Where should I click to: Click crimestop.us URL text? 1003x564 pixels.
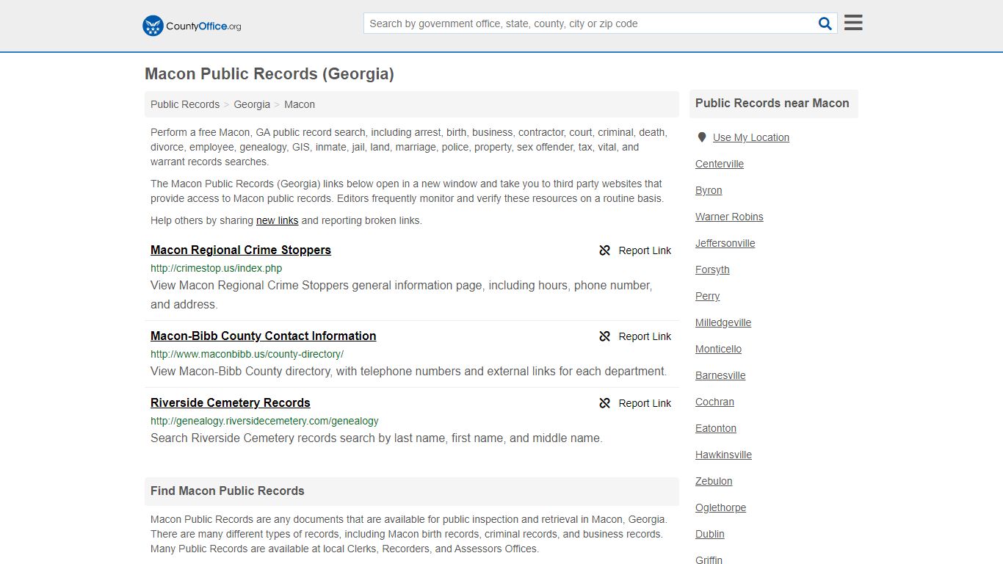216,268
